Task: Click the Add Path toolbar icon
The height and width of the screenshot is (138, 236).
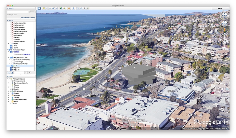Action: (x=50, y=8)
